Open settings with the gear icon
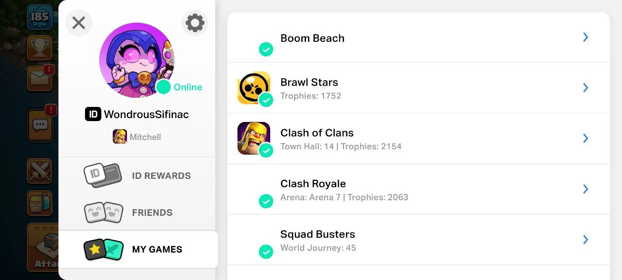Screen dimensions: 622x280 [x=195, y=23]
